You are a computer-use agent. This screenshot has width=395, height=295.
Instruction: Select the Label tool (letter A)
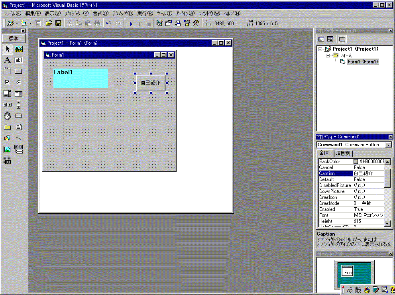pos(7,60)
